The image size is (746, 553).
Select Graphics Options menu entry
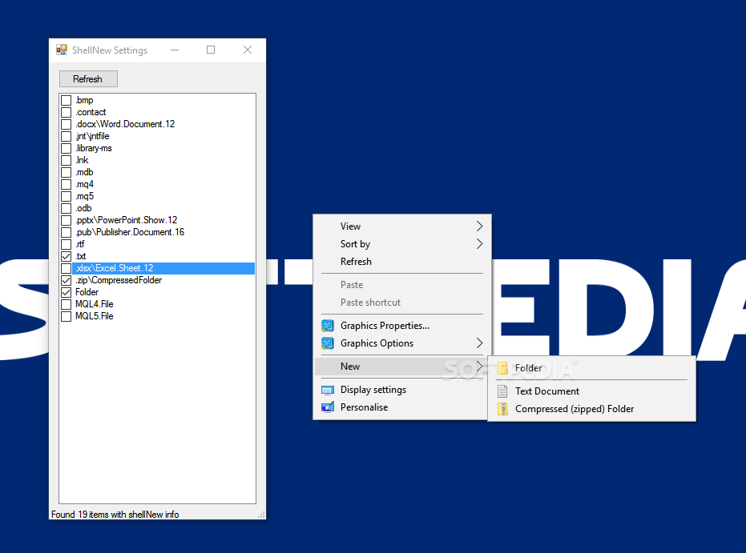[x=402, y=343]
